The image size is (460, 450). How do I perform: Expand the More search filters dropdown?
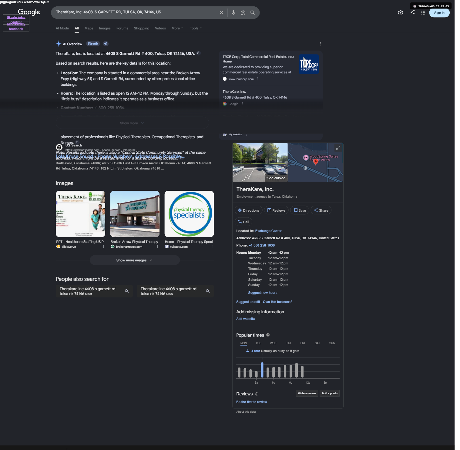click(x=177, y=28)
